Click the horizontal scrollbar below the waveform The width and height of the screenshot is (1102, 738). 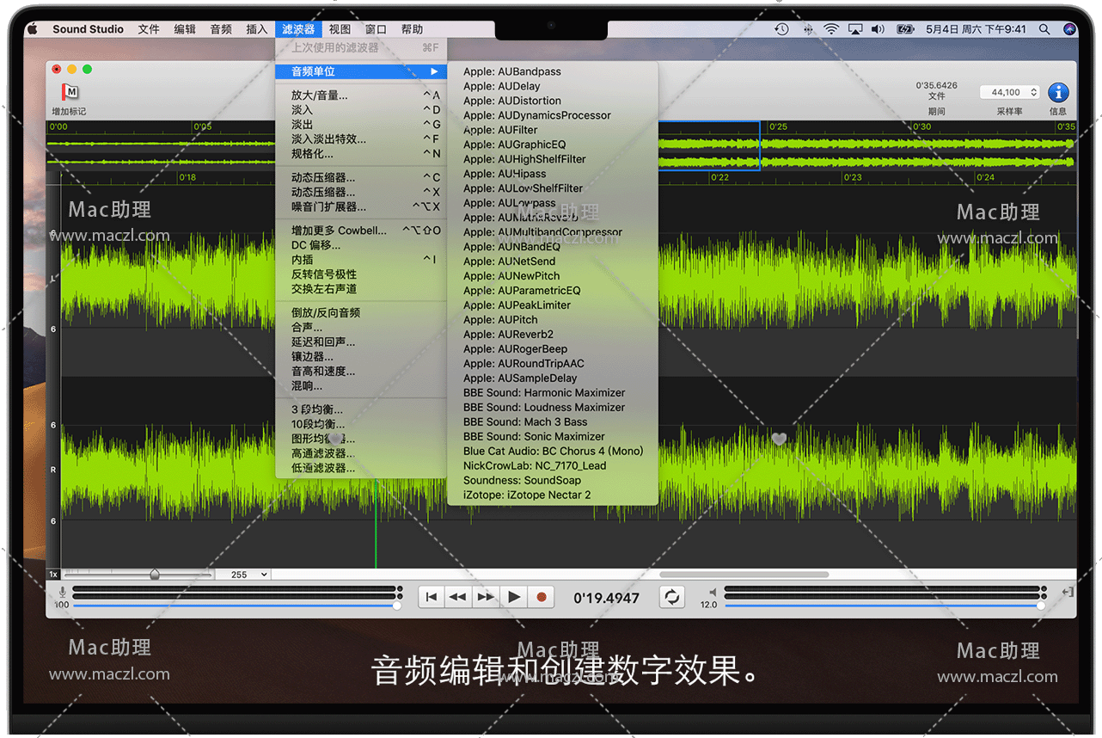[744, 575]
